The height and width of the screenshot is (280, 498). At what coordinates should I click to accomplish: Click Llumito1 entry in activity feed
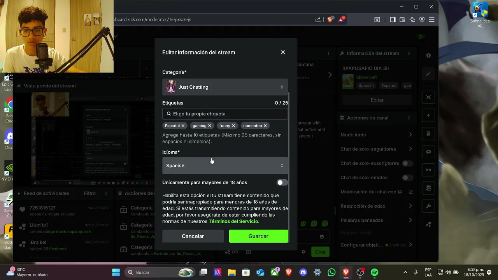click(39, 225)
